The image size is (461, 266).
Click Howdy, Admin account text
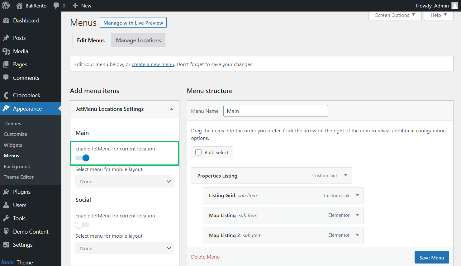click(x=432, y=6)
